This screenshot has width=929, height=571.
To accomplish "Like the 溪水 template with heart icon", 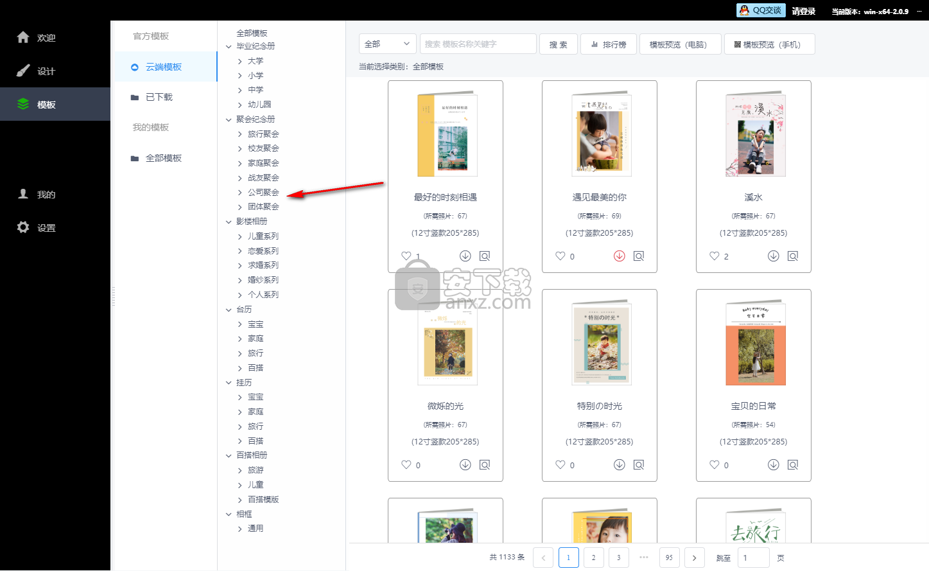I will pos(714,256).
